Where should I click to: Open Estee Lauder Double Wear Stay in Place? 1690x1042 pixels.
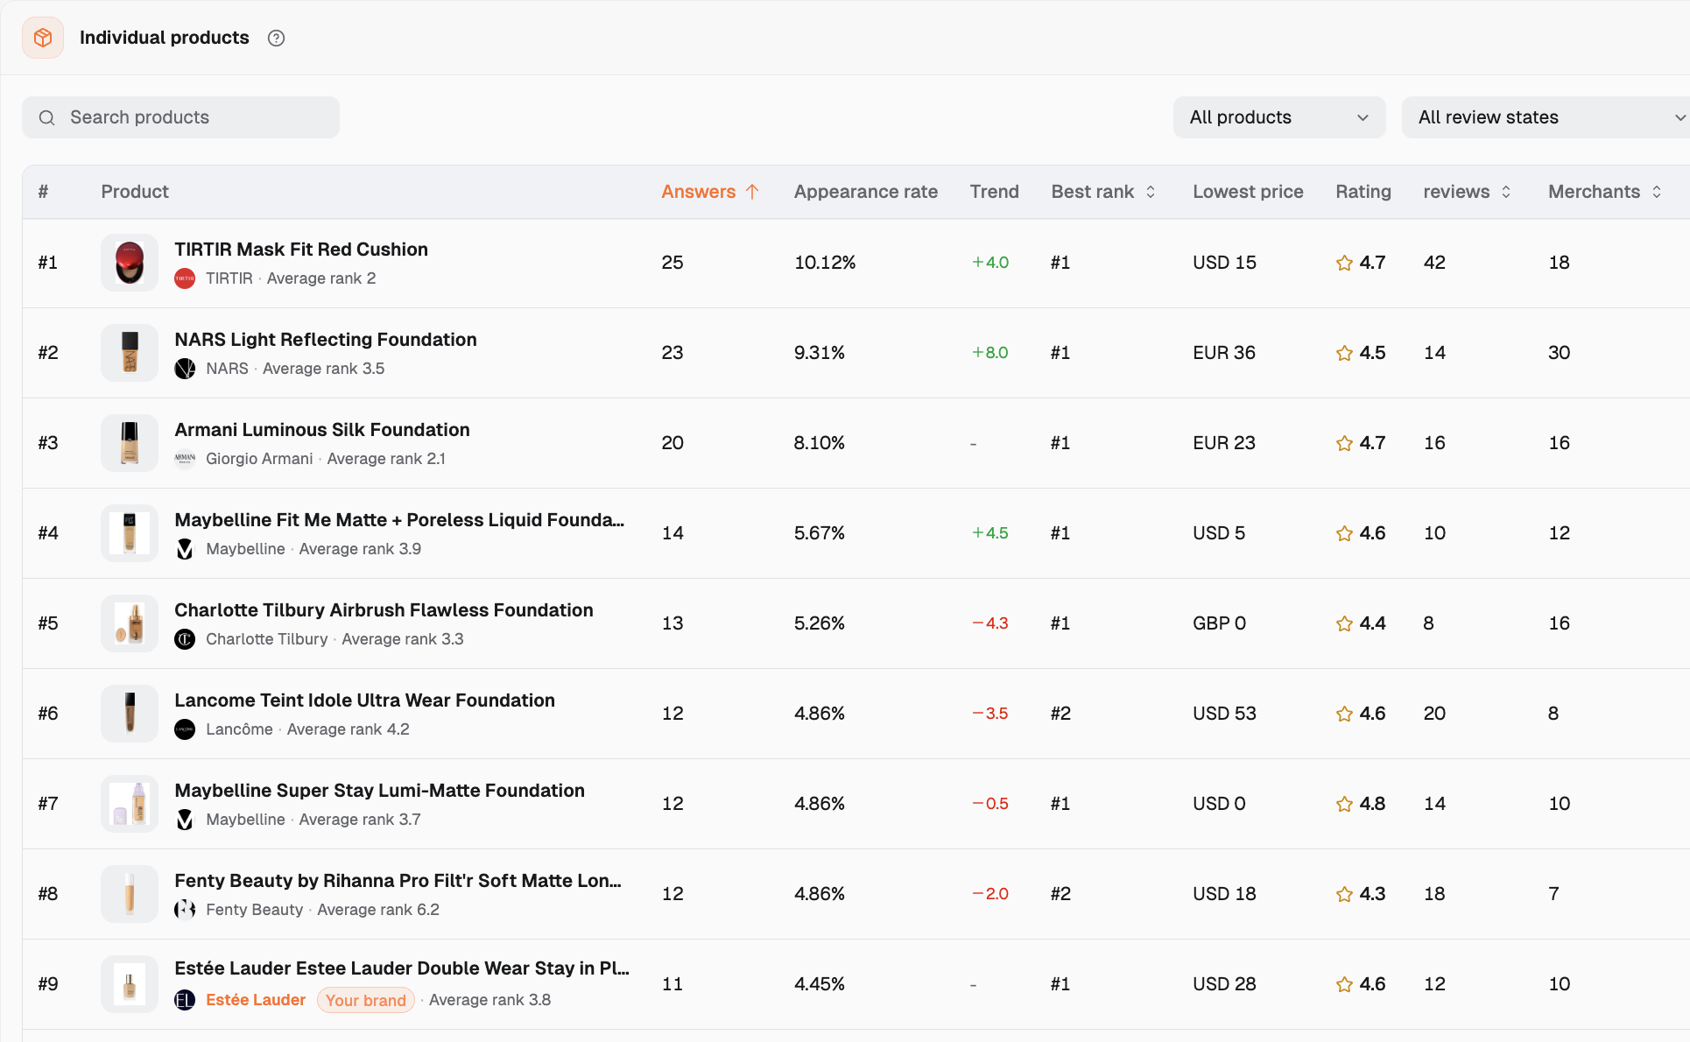point(402,968)
